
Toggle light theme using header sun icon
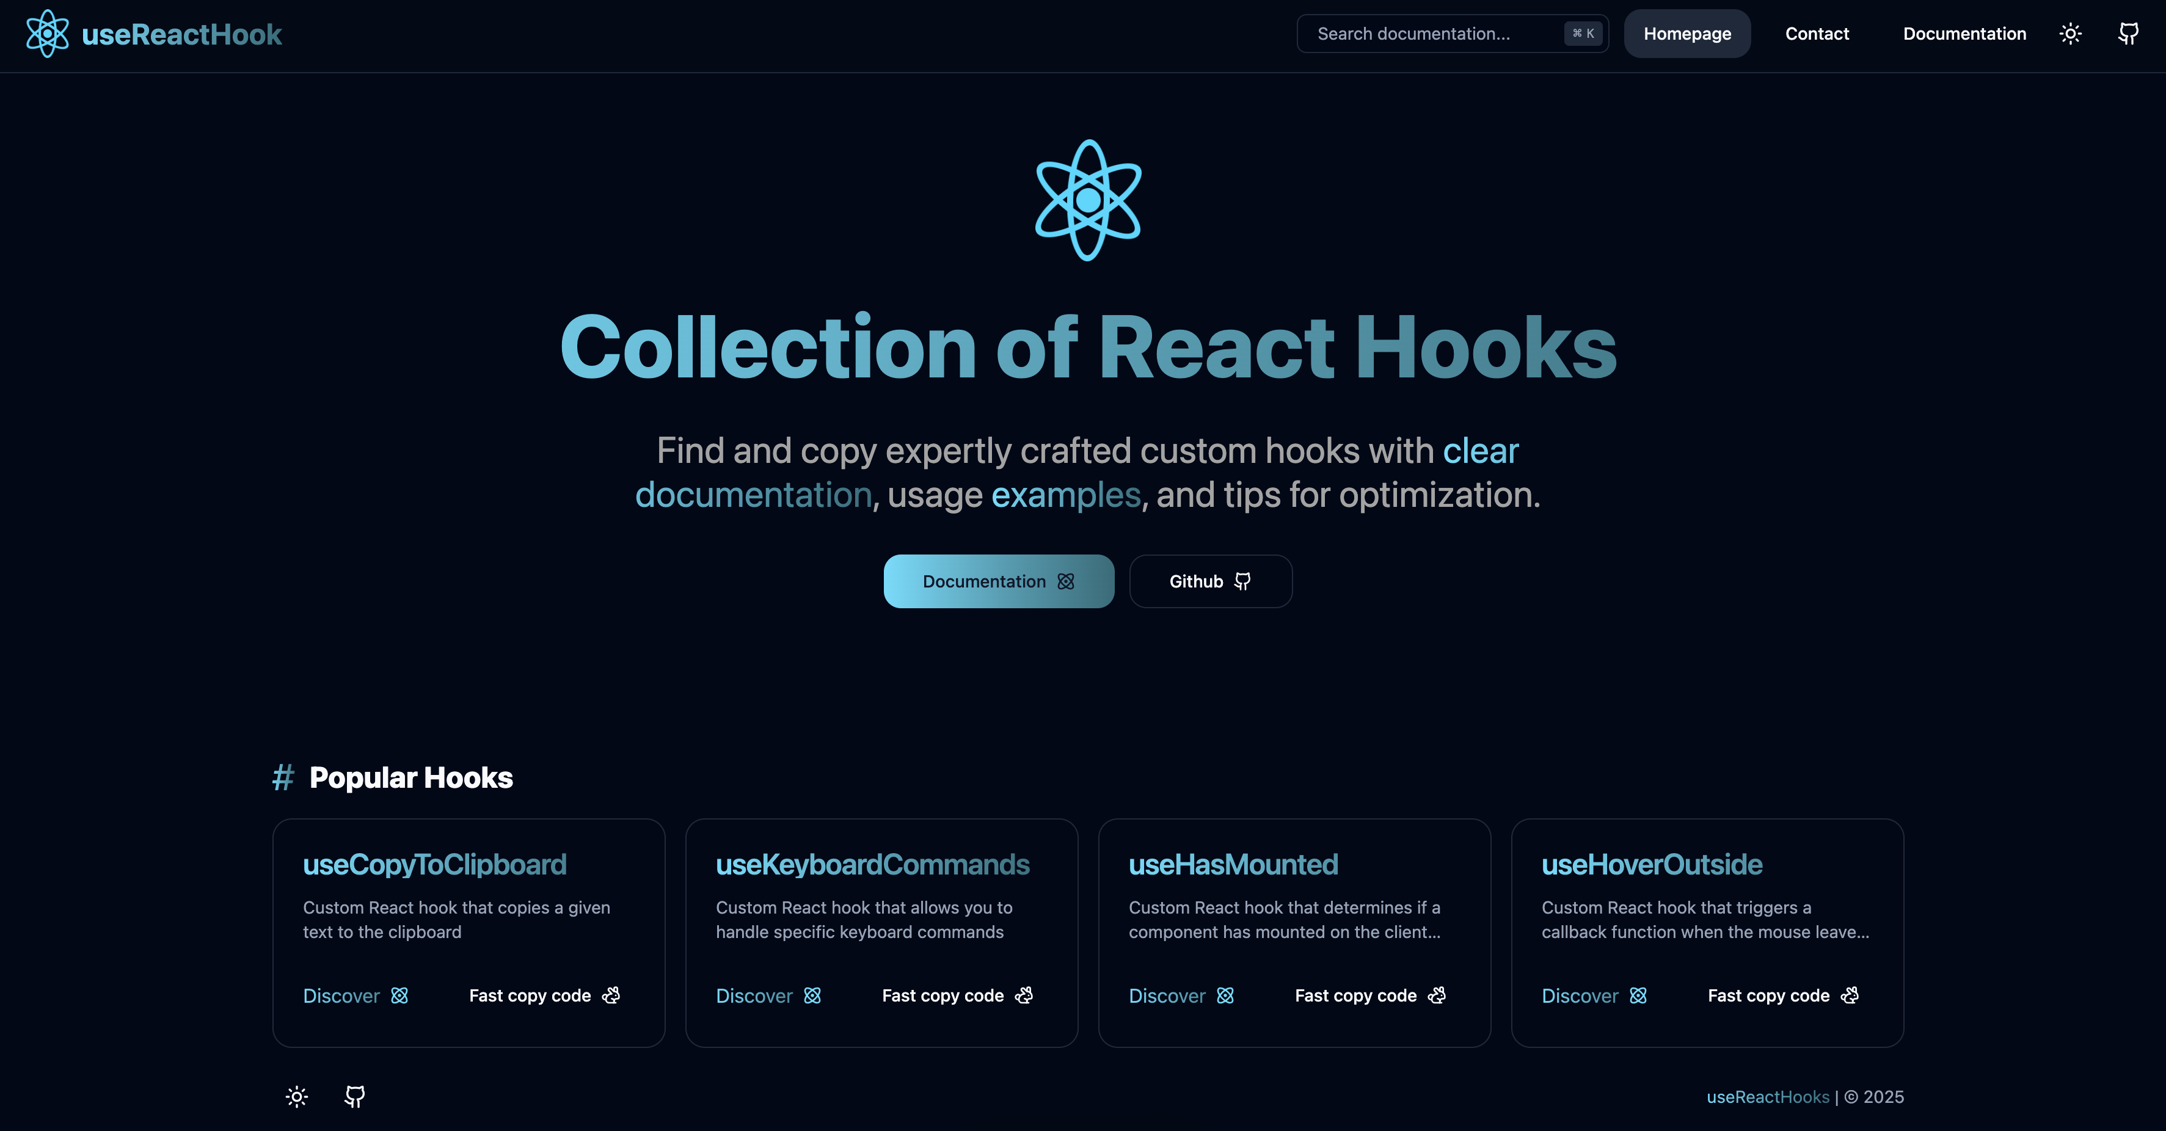click(2070, 34)
